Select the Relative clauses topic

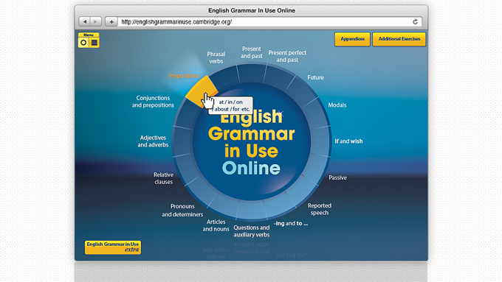pos(164,178)
